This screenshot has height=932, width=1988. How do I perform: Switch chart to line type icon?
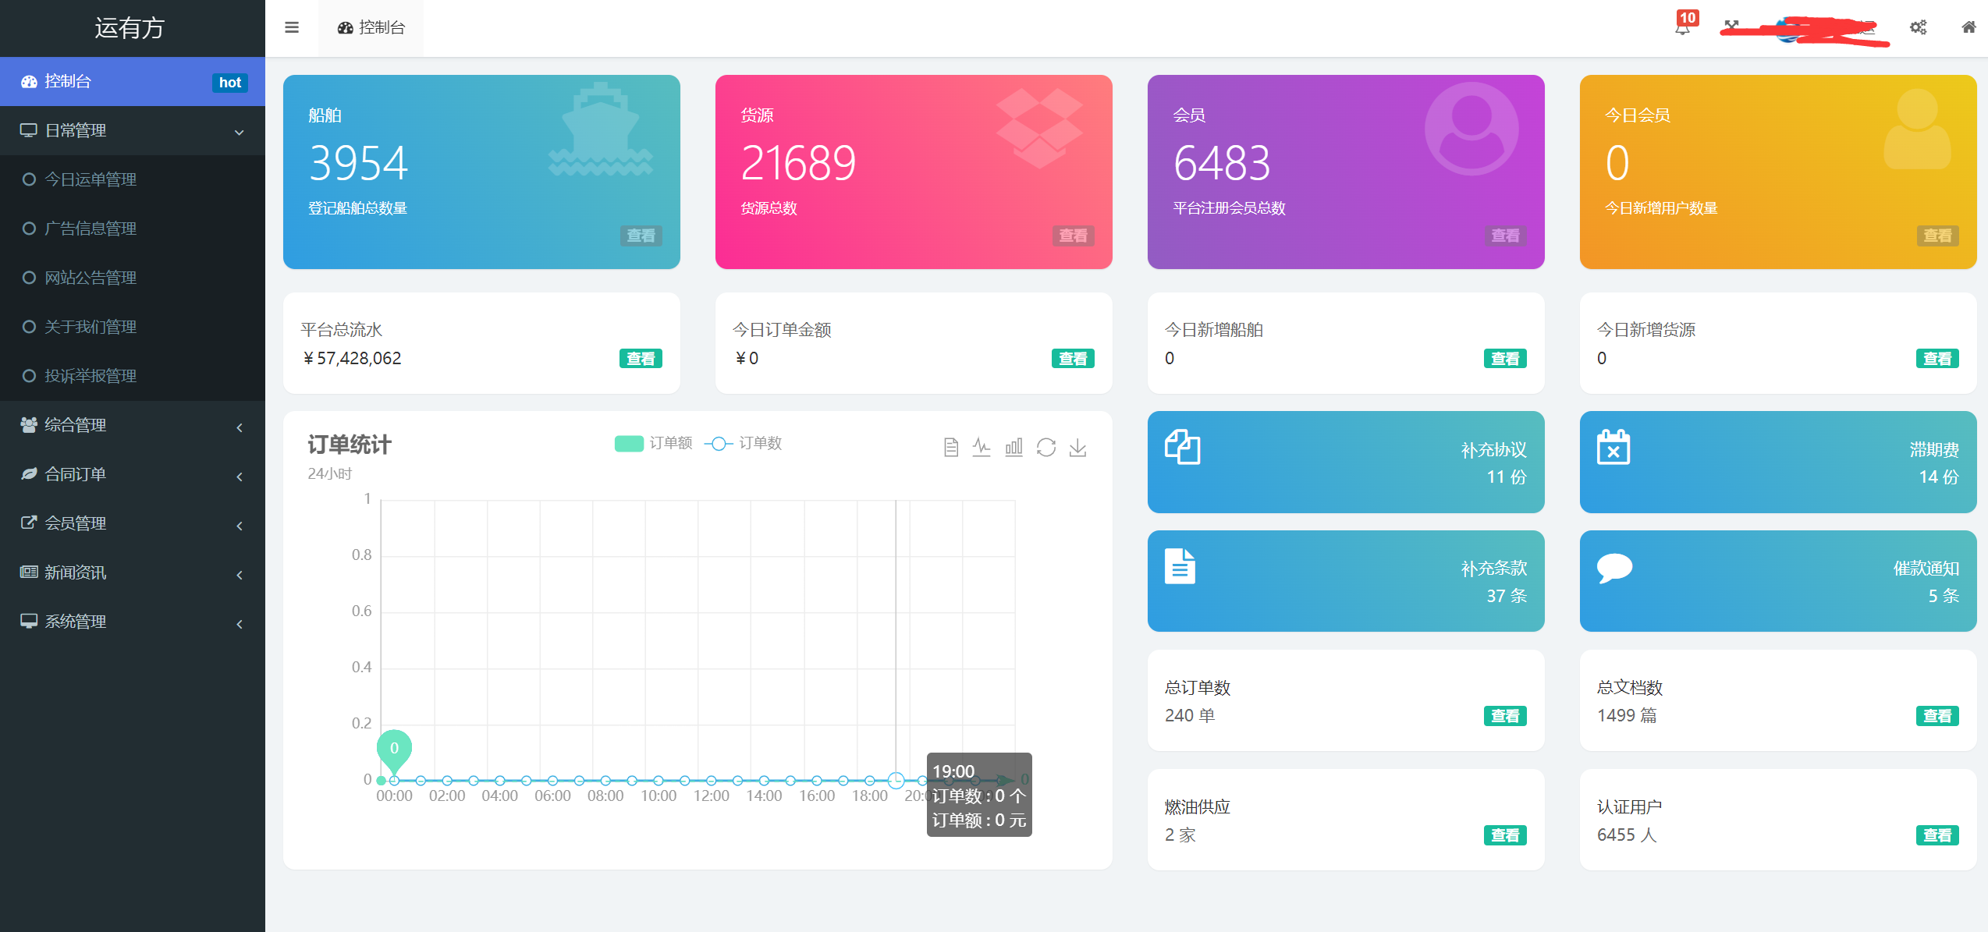click(x=982, y=447)
